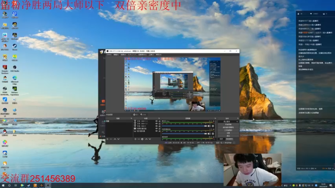Pop out the Controls dock panel
The image size is (335, 188).
(238, 119)
